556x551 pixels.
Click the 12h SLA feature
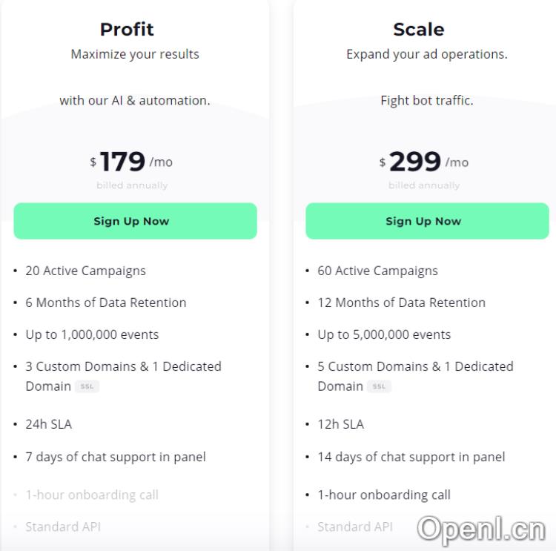340,424
